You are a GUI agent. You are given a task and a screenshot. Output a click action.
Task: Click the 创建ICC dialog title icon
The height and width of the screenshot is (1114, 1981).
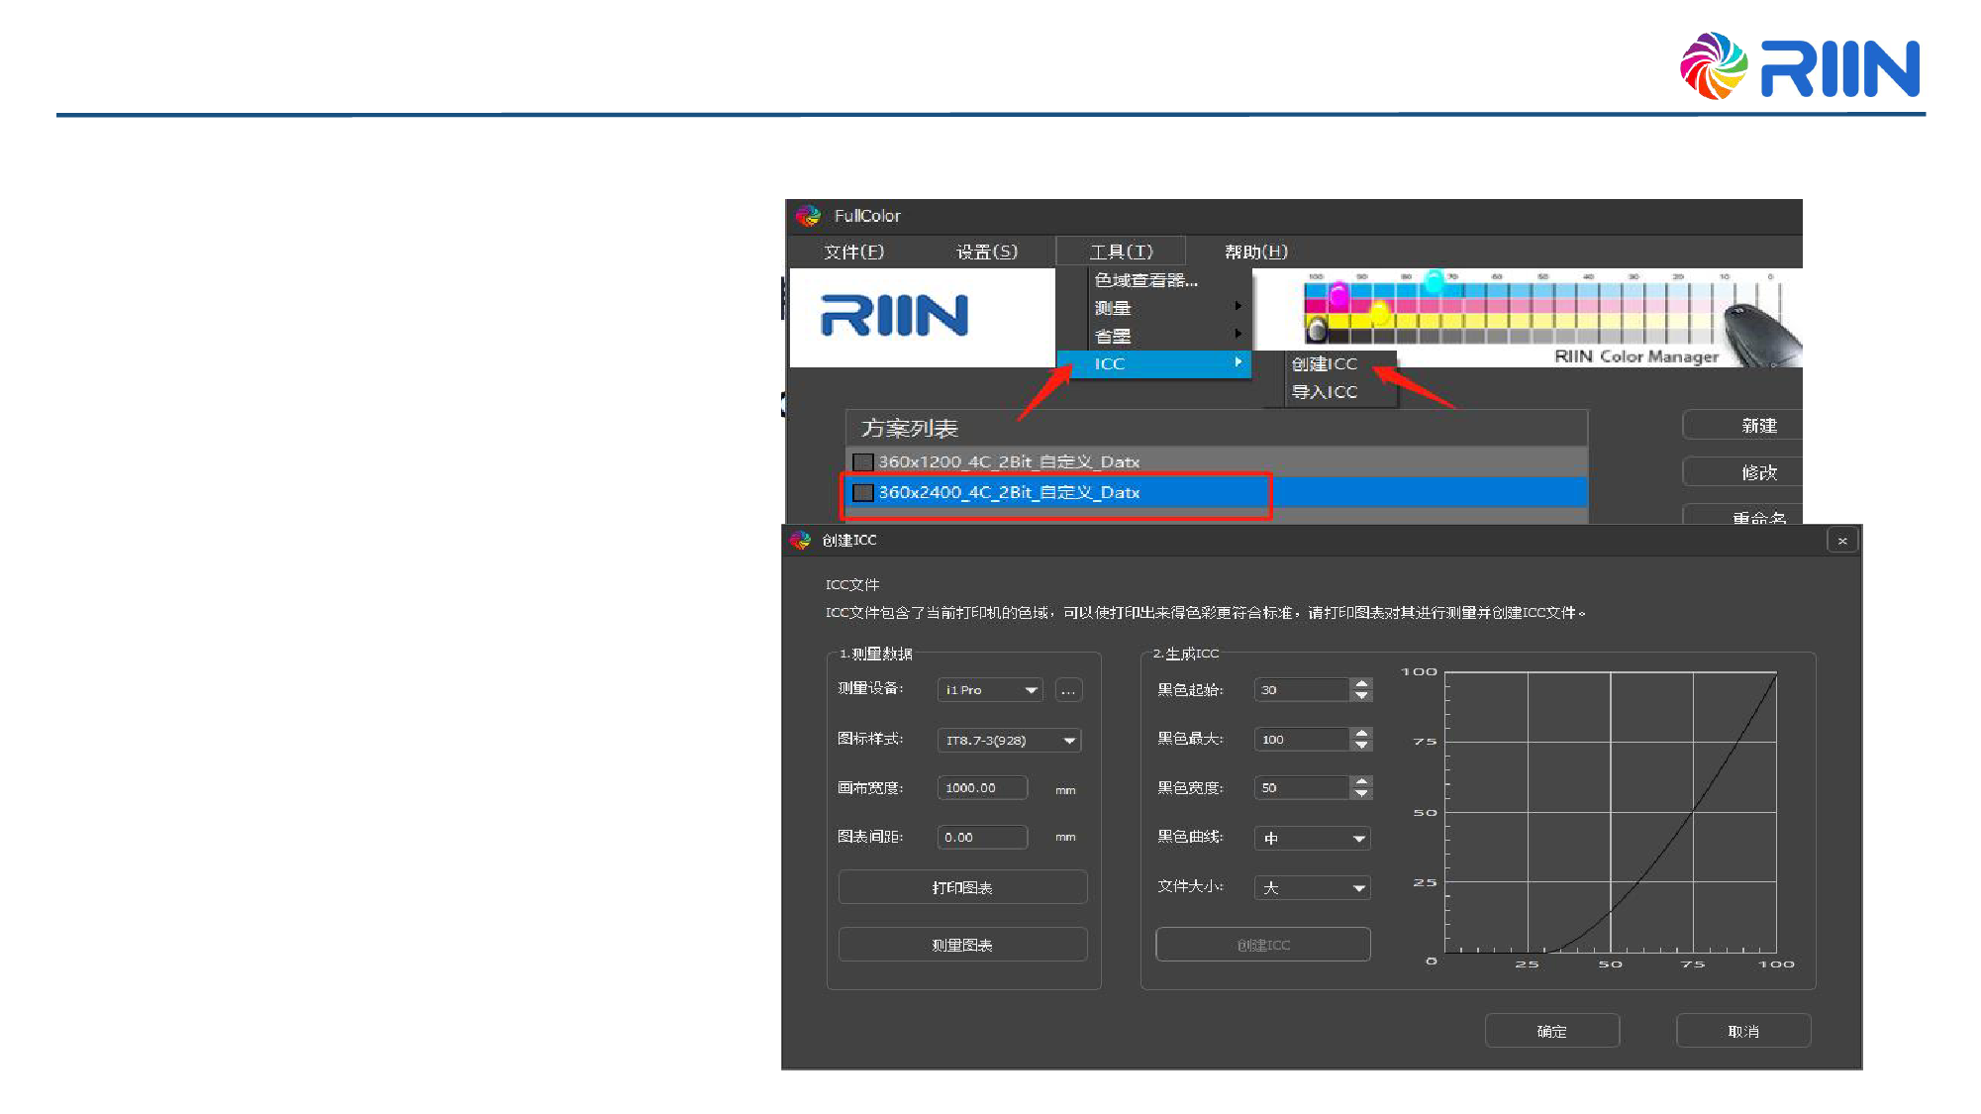[x=800, y=541]
